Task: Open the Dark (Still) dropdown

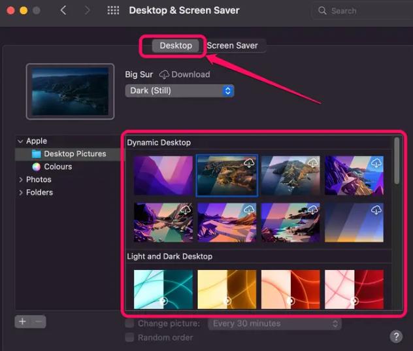Action: tap(180, 91)
